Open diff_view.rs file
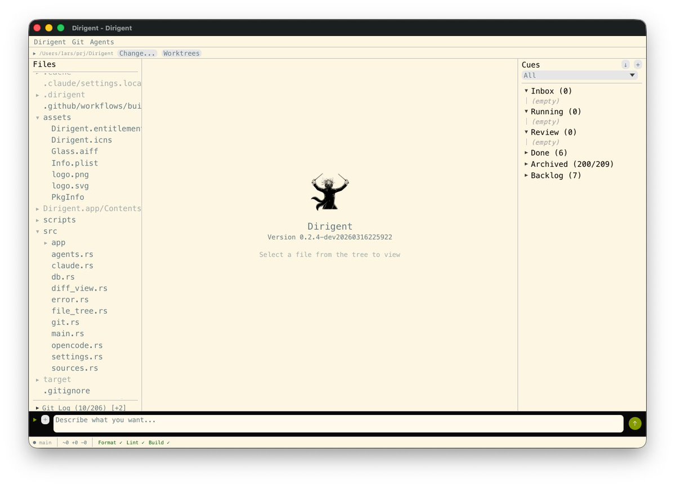This screenshot has width=675, height=486. click(x=79, y=288)
